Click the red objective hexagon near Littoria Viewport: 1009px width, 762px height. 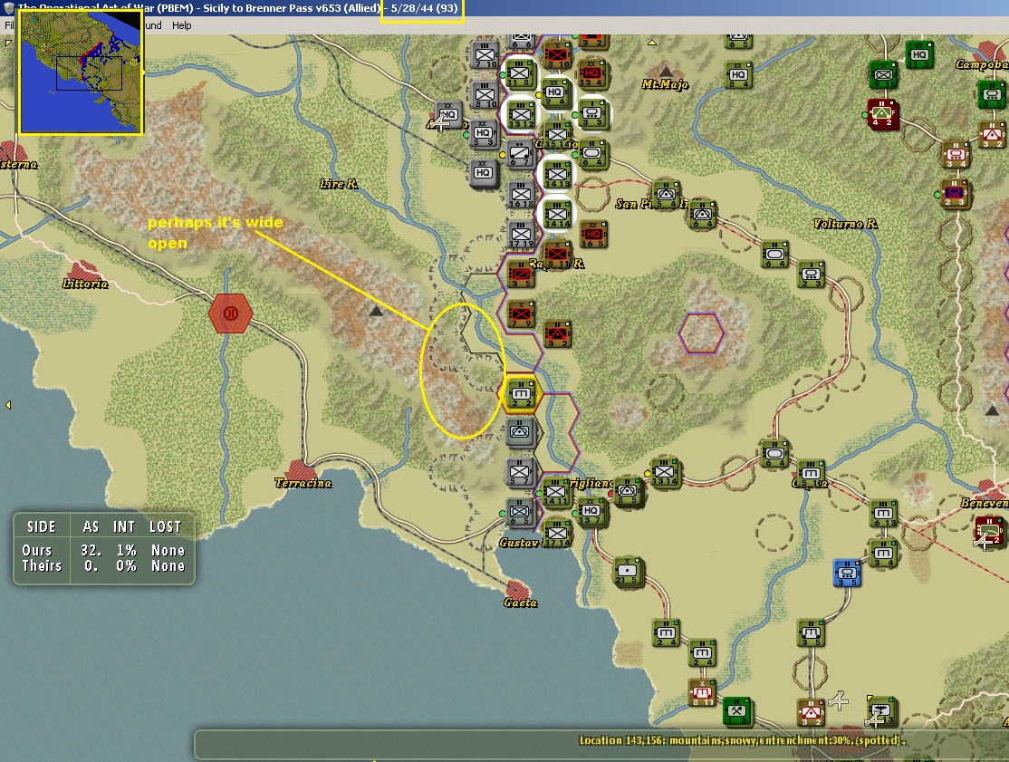[x=230, y=313]
